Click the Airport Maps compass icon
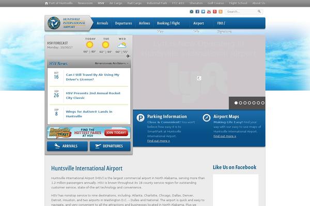This screenshot has height=206, width=310. (207, 118)
